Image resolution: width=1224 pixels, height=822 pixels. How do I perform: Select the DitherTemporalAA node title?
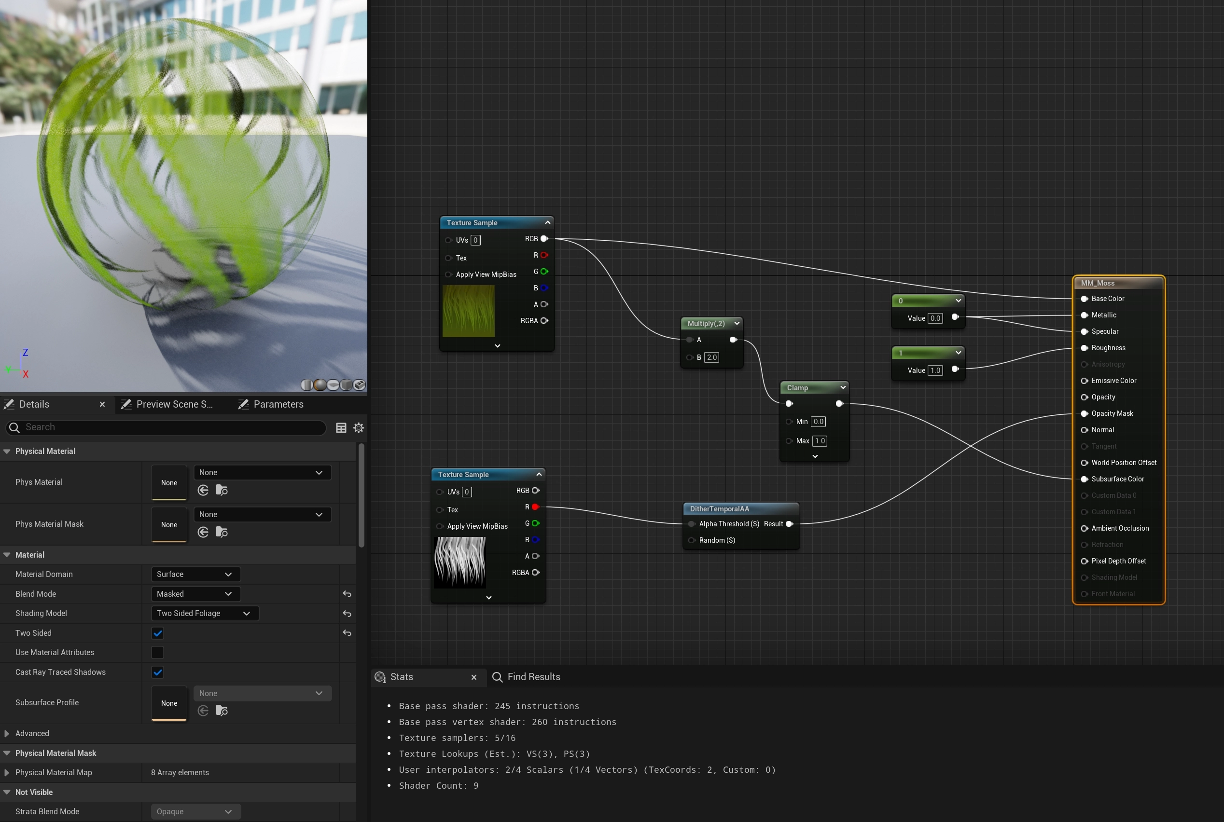(719, 508)
